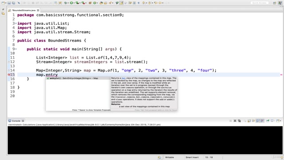Click the Quick Access search field
Image resolution: width=284 pixels, height=160 pixels.
click(x=259, y=3)
